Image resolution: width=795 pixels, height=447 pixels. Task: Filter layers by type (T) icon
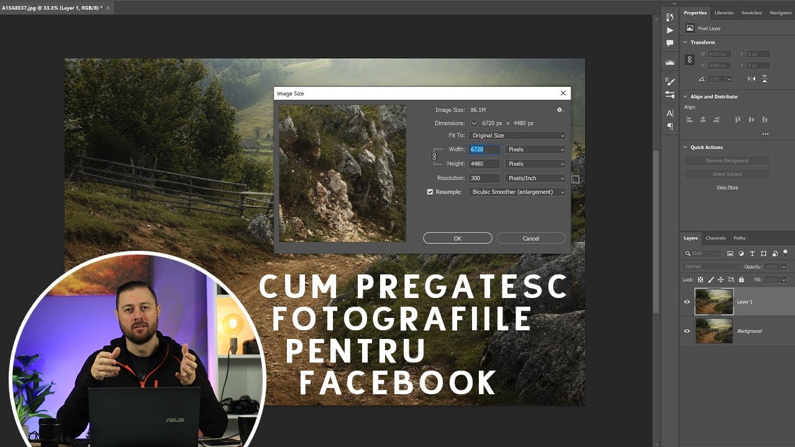click(753, 253)
